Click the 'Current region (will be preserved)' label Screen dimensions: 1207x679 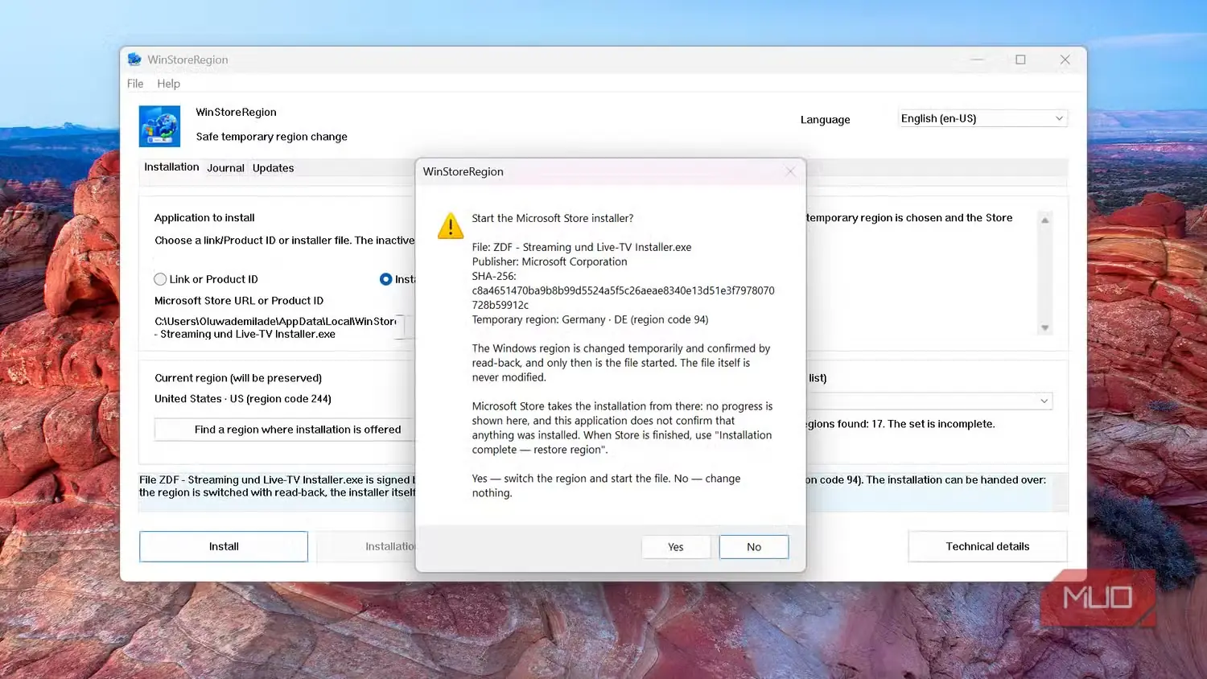point(238,378)
